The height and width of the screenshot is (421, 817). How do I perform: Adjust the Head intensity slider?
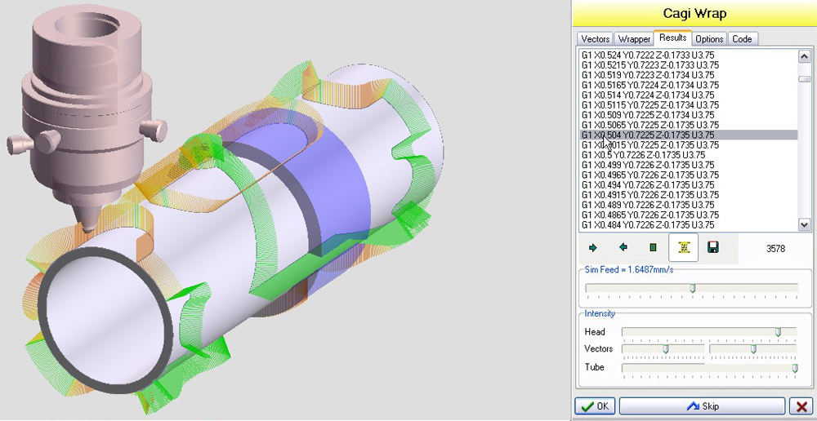click(778, 332)
